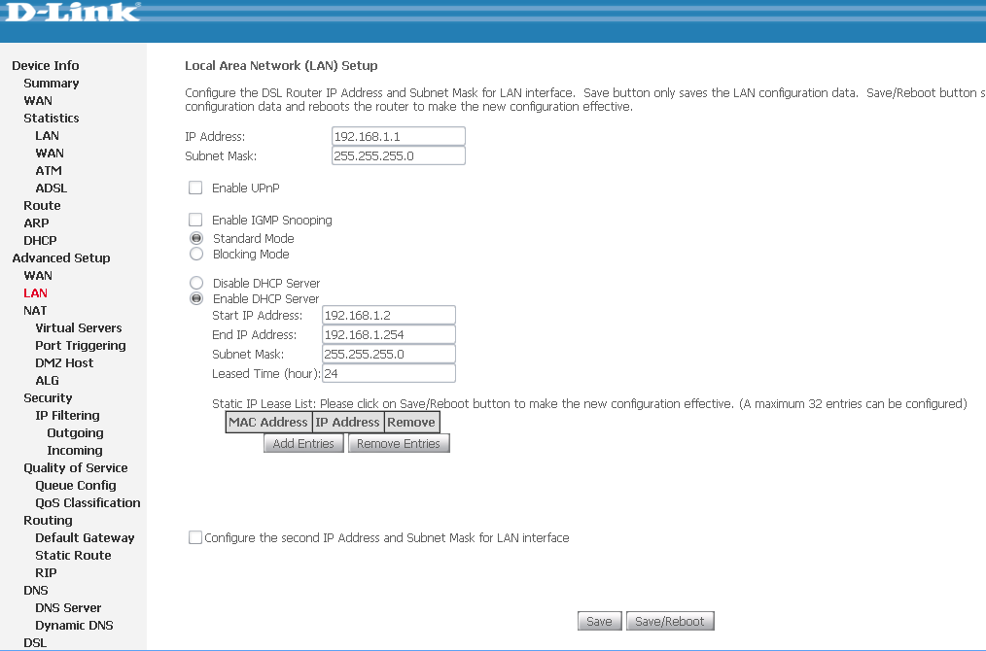This screenshot has width=986, height=651.
Task: Open the ALG page
Action: (48, 381)
